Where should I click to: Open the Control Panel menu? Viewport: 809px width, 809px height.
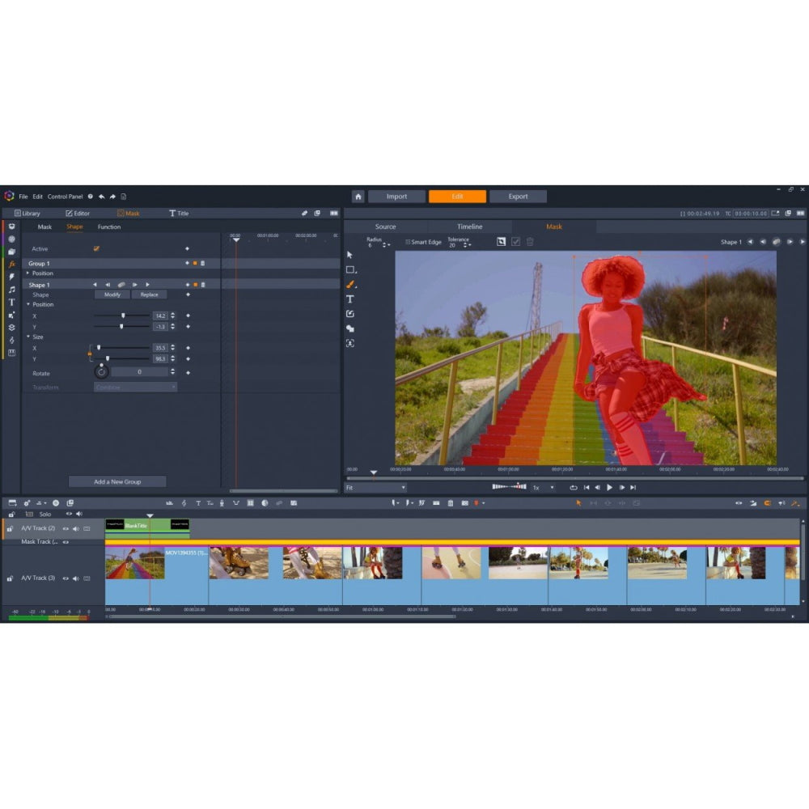[x=65, y=197]
